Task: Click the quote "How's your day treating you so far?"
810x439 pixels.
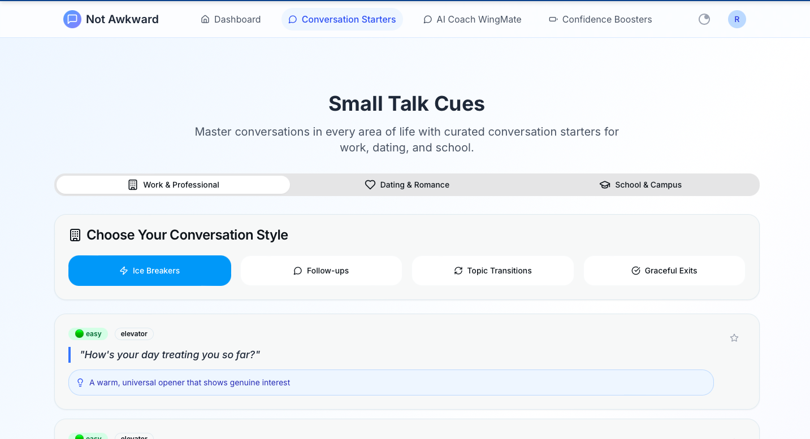Action: click(x=170, y=355)
